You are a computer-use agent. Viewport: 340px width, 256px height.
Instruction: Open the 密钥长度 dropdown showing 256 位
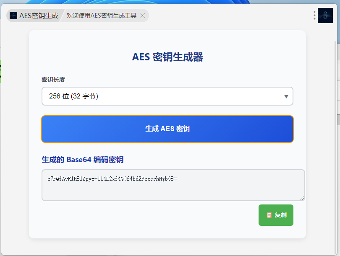click(x=167, y=96)
